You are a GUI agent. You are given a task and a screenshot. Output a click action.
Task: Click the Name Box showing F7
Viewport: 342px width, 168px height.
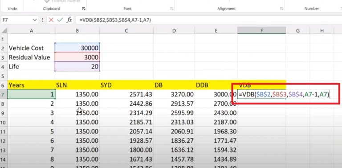[16, 20]
